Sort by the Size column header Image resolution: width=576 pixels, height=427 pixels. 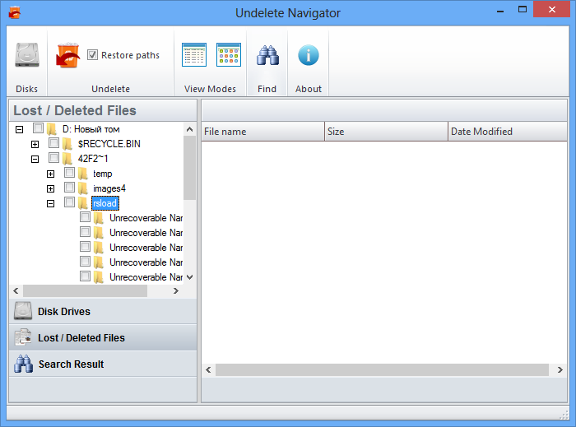386,132
